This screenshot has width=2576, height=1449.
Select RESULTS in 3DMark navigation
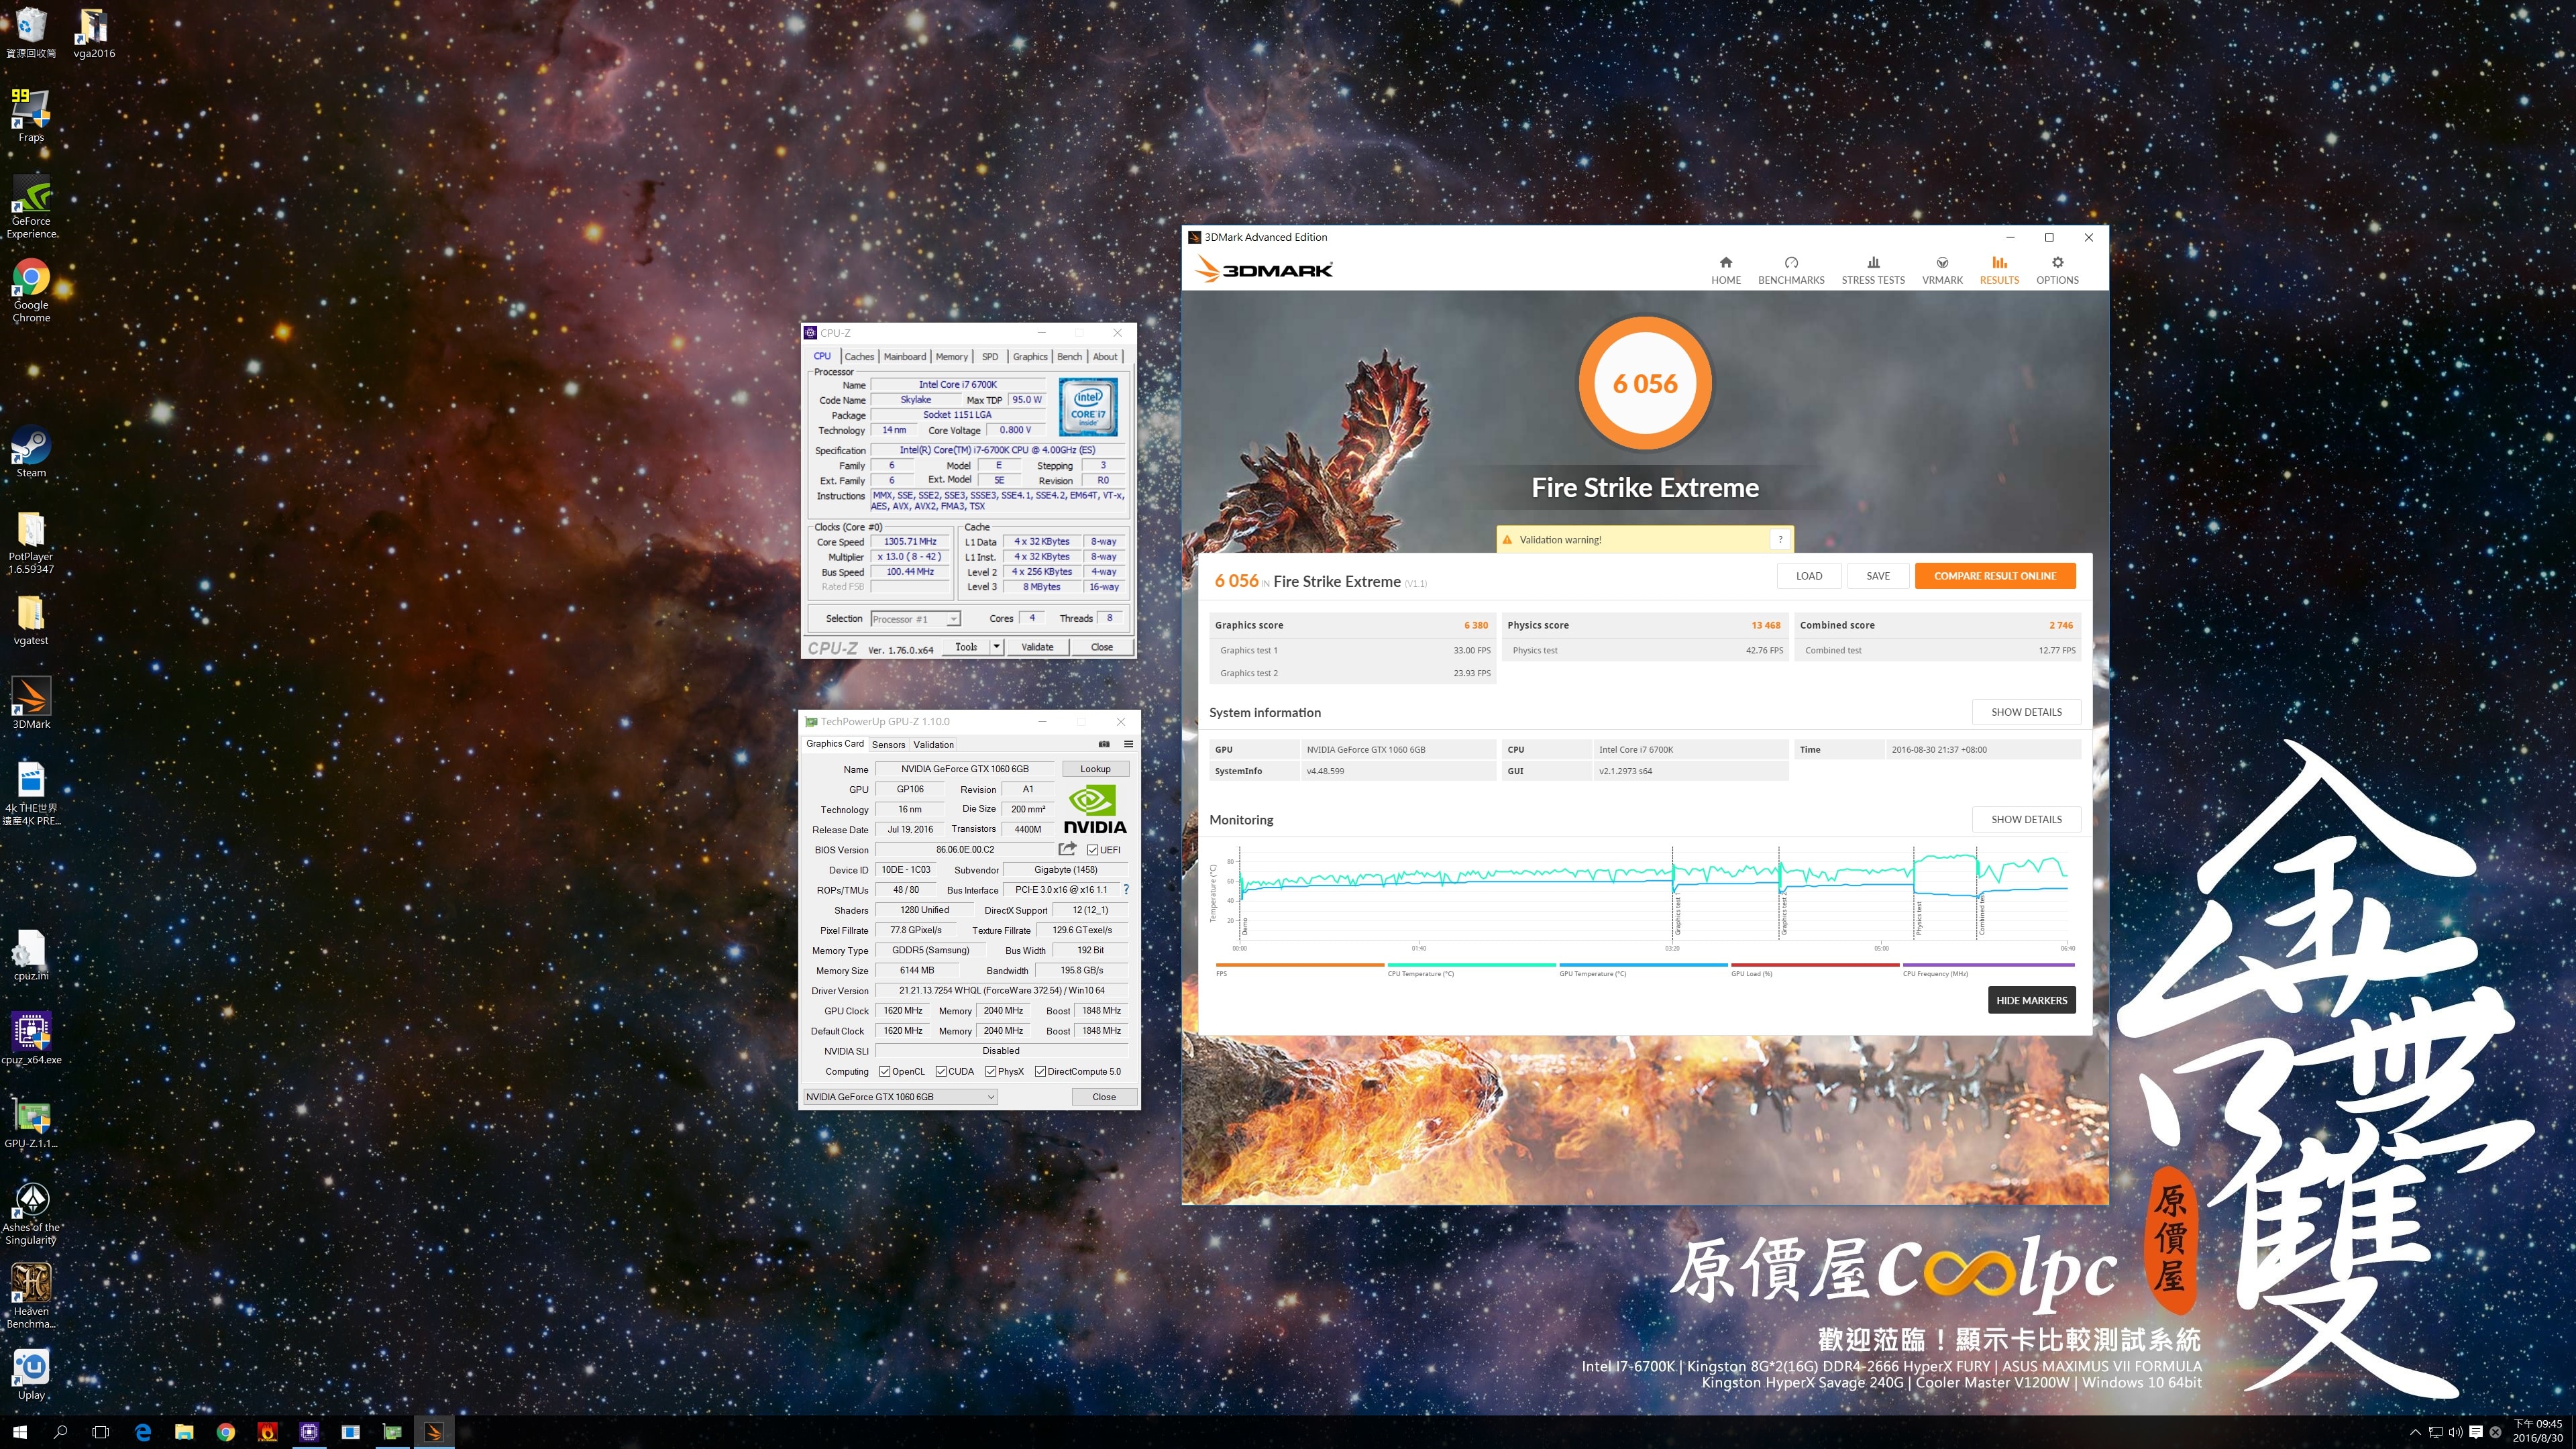(x=1999, y=270)
